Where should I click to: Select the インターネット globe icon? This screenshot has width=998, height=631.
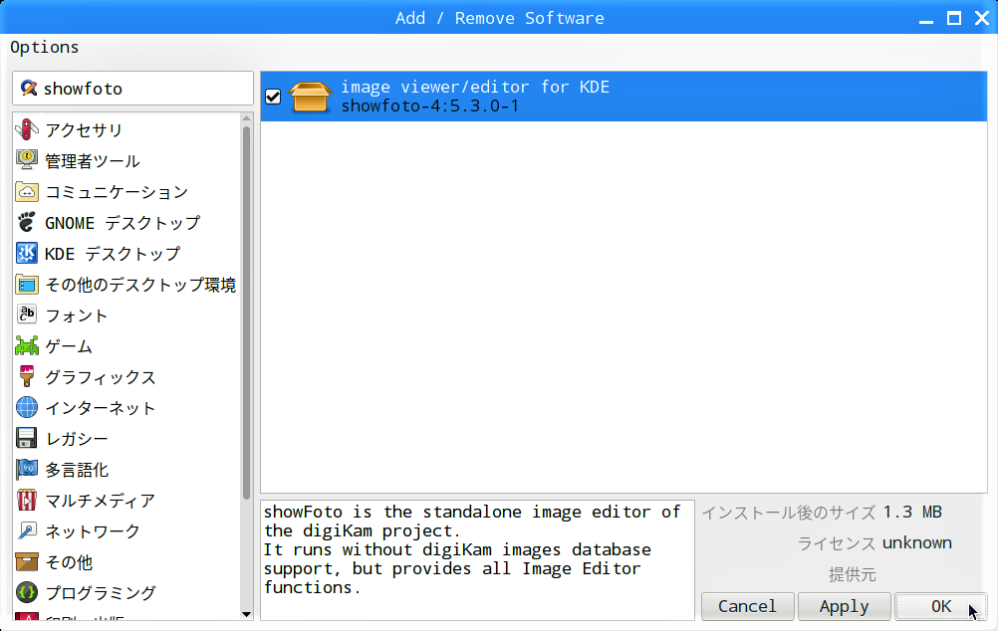(27, 407)
